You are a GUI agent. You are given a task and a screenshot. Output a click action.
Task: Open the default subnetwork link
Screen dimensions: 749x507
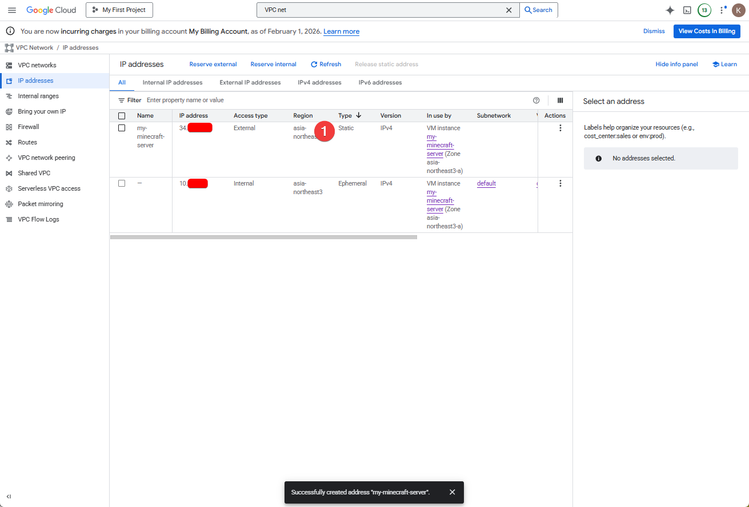(x=486, y=184)
